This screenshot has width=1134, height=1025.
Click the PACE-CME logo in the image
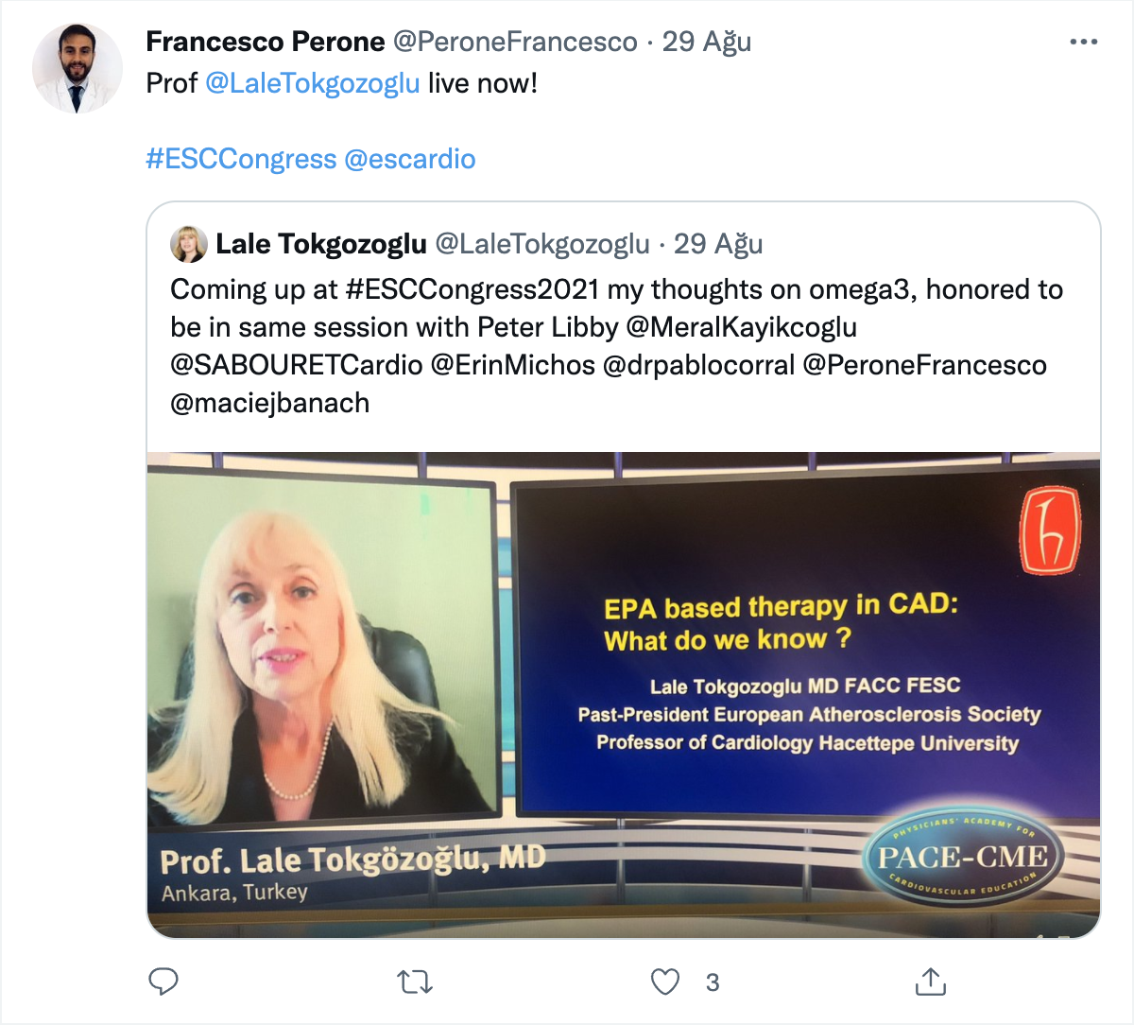coord(963,858)
